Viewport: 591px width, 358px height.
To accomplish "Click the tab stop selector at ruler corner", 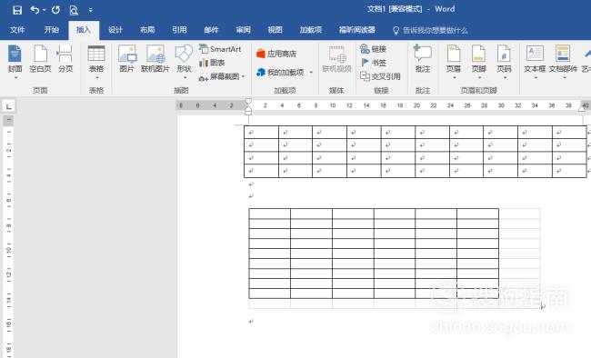I will point(9,106).
